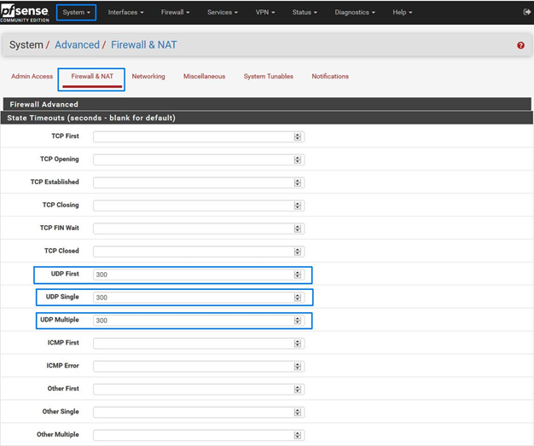Click the ICMP First input field
Screen dimensions: 534x446
[199, 343]
